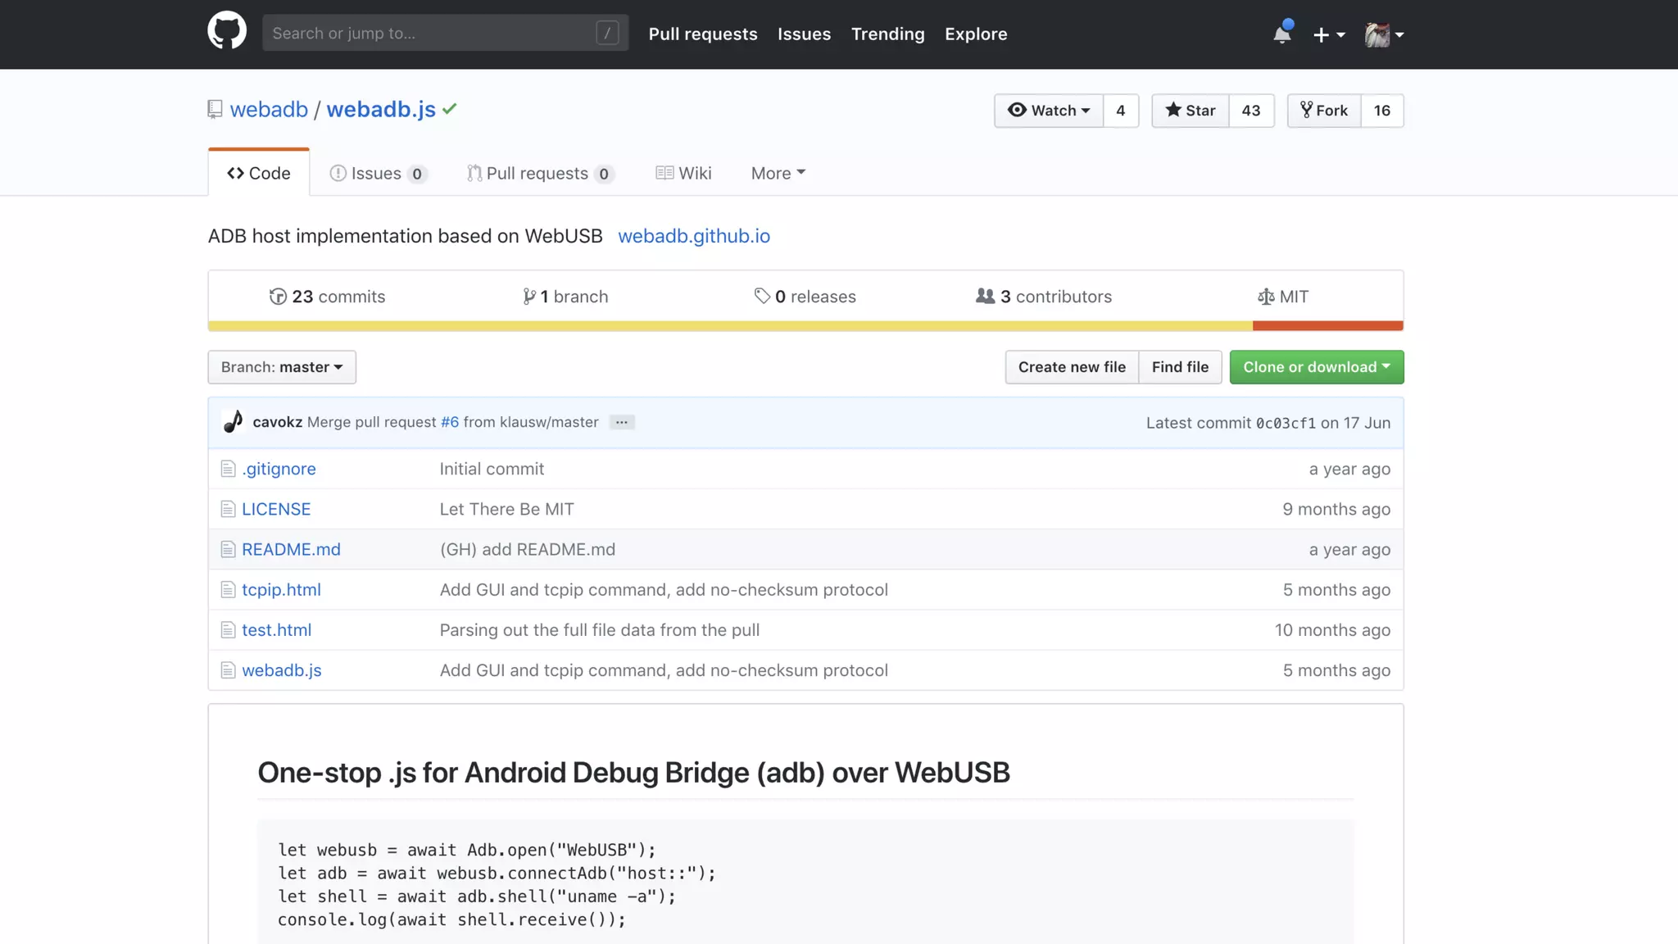1678x944 pixels.
Task: Click the green build status checkmark
Action: [450, 109]
